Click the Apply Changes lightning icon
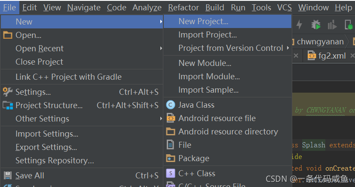 299,25
